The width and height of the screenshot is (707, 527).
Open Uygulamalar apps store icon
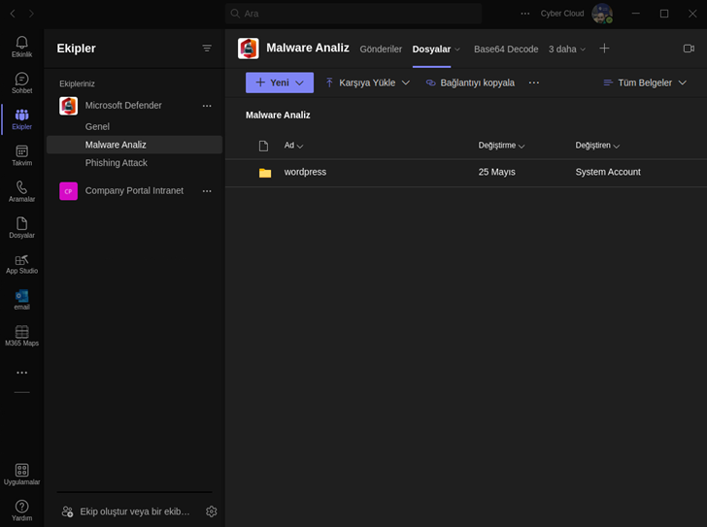(21, 475)
